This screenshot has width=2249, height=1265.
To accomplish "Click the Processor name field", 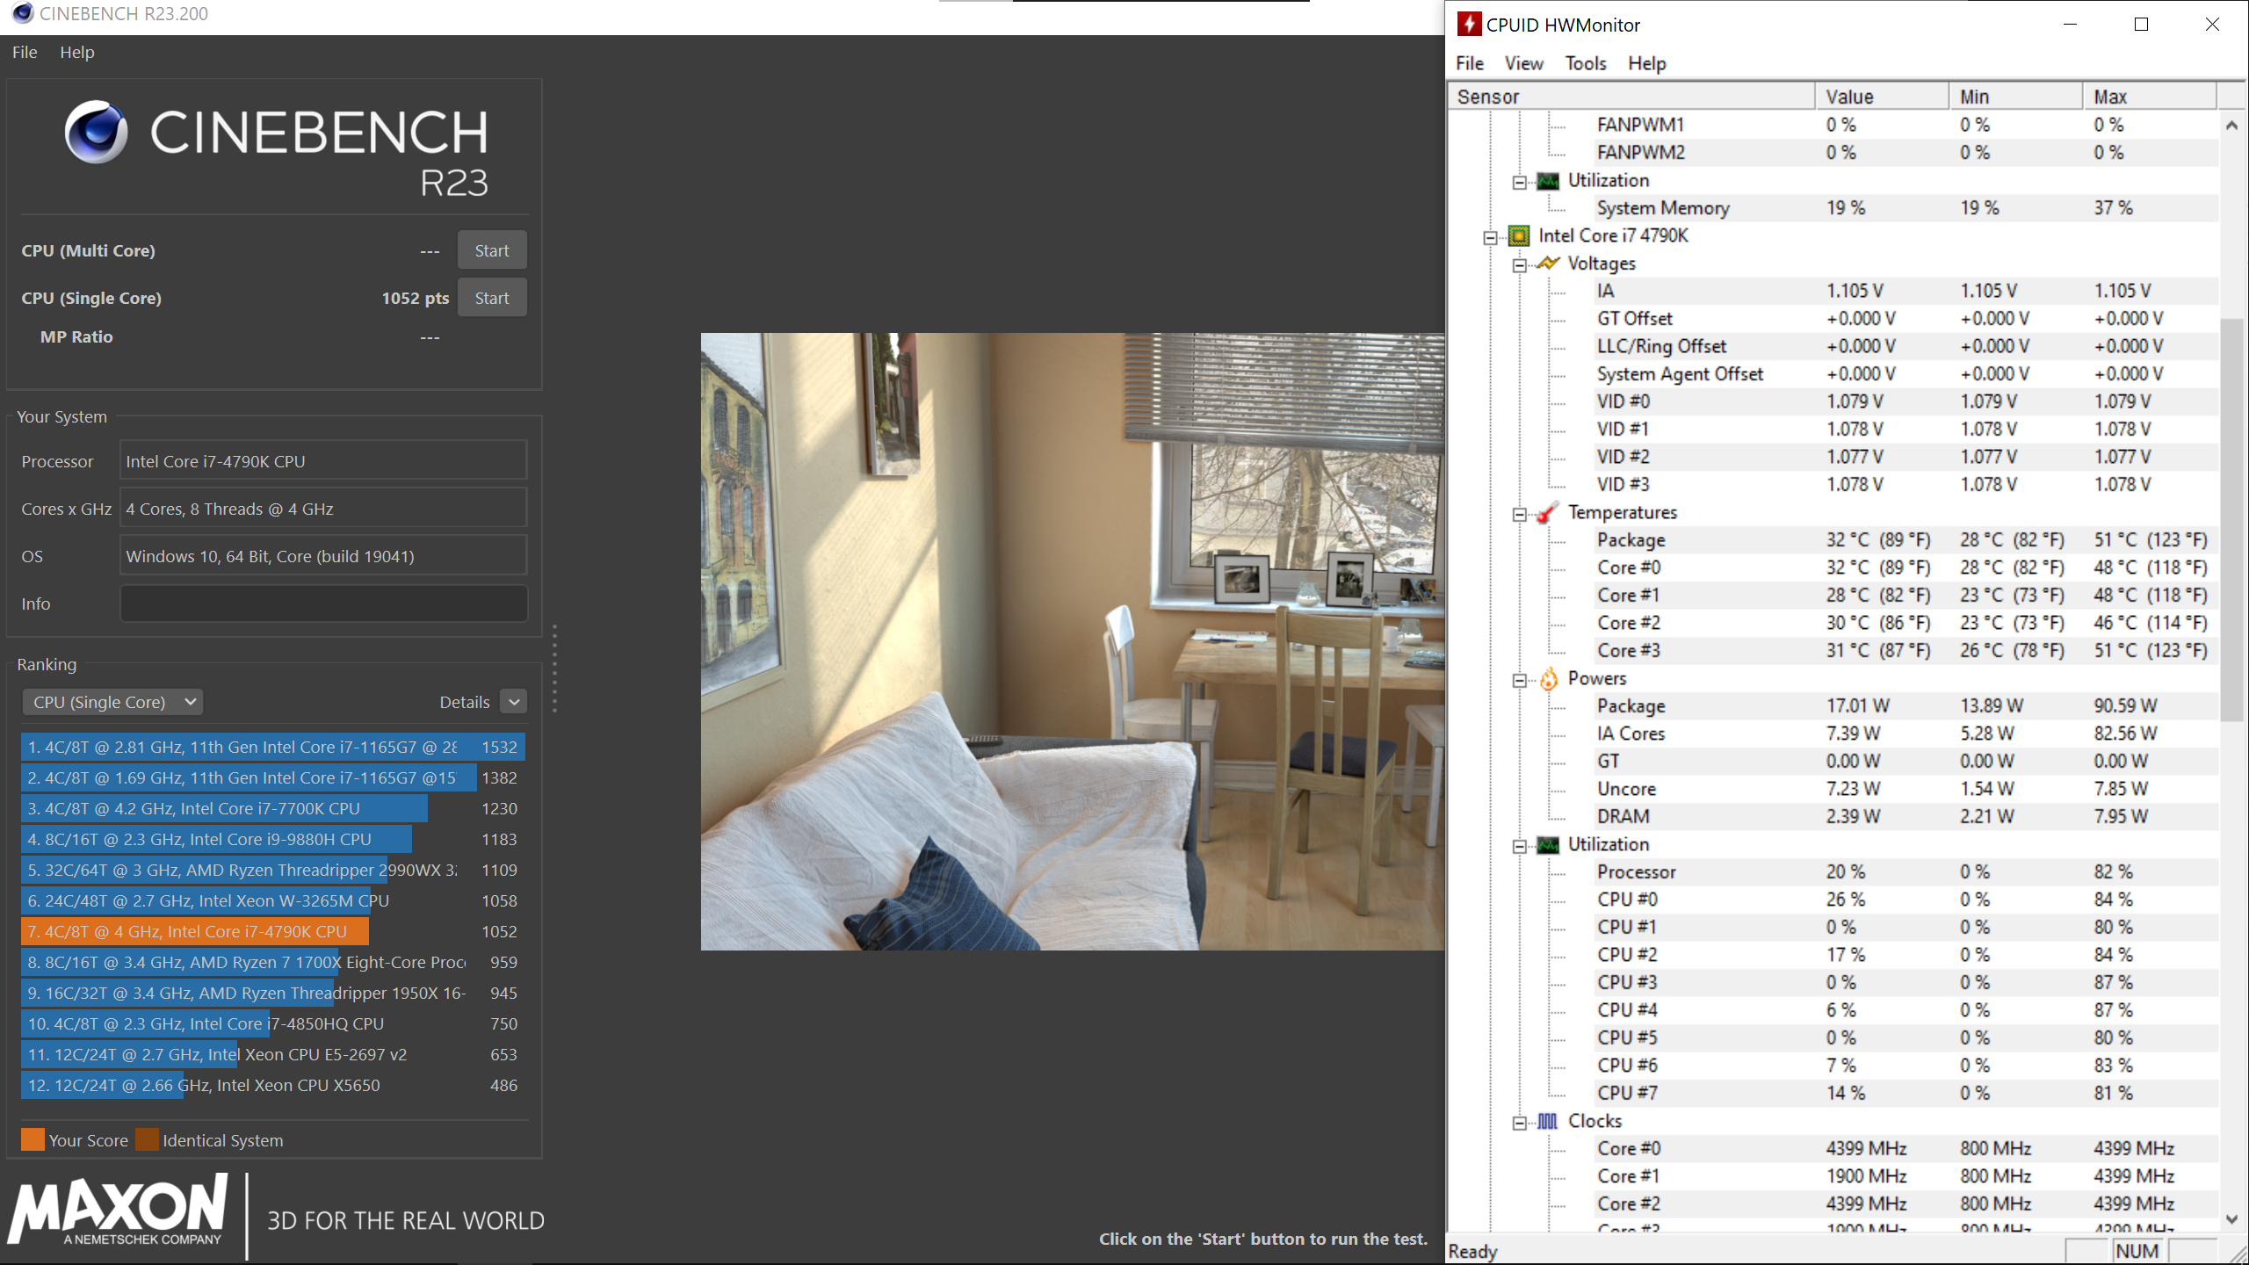I will coord(323,461).
